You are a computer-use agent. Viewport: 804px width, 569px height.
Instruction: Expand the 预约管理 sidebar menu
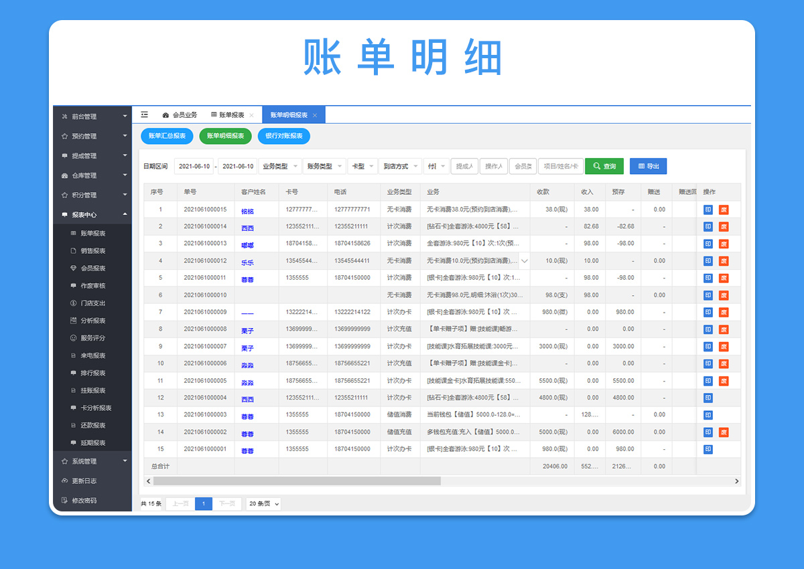tap(92, 136)
